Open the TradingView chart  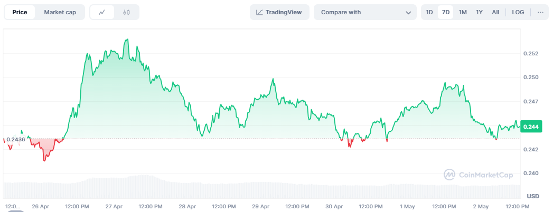[279, 12]
